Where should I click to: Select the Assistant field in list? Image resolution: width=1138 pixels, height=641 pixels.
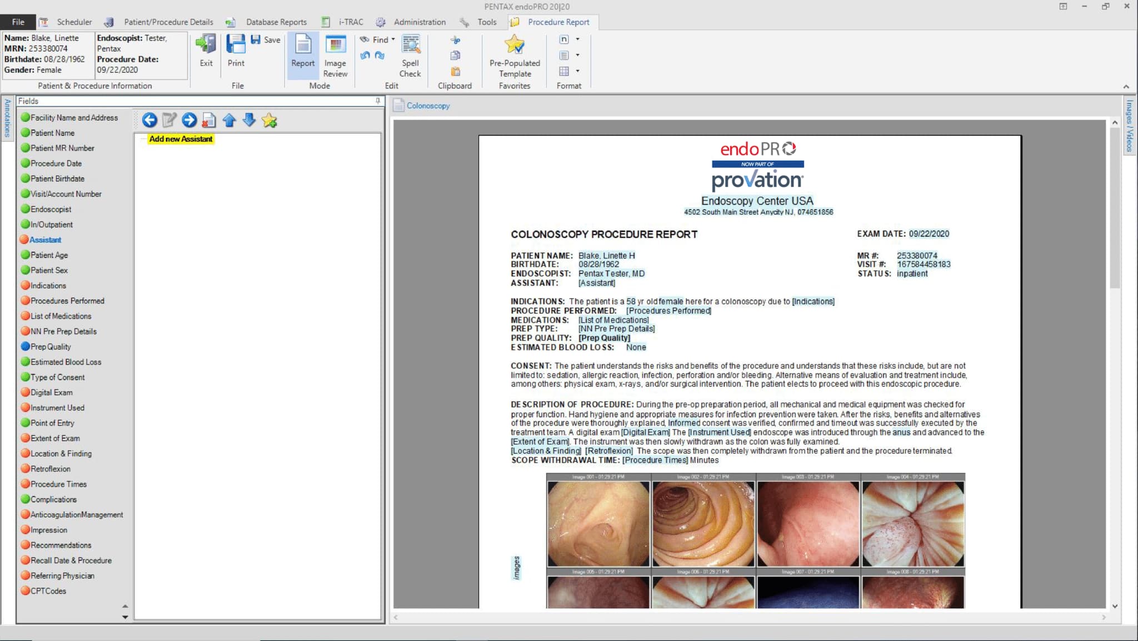point(44,239)
